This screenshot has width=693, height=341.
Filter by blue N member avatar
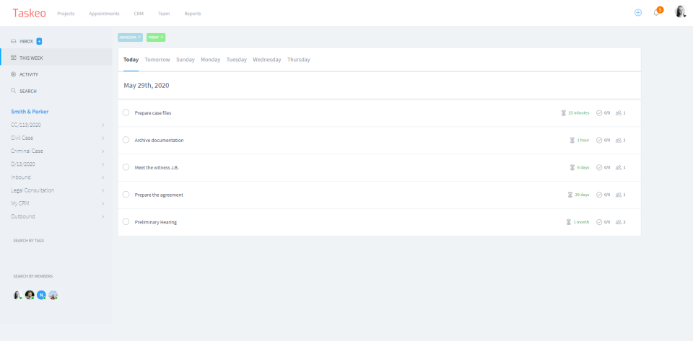(41, 295)
